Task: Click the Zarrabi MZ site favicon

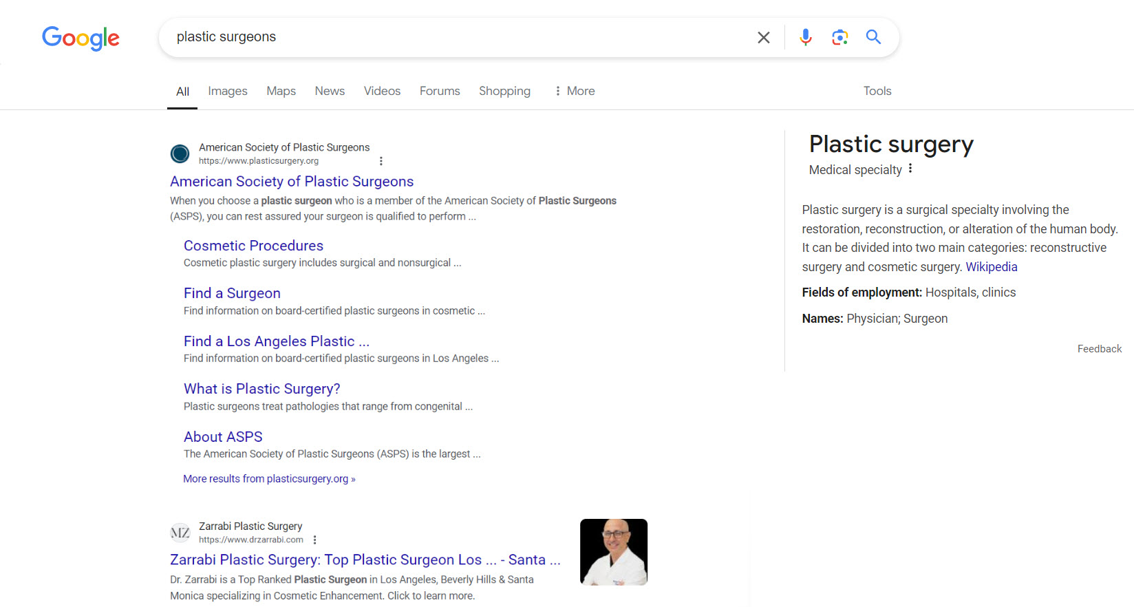Action: (x=180, y=533)
